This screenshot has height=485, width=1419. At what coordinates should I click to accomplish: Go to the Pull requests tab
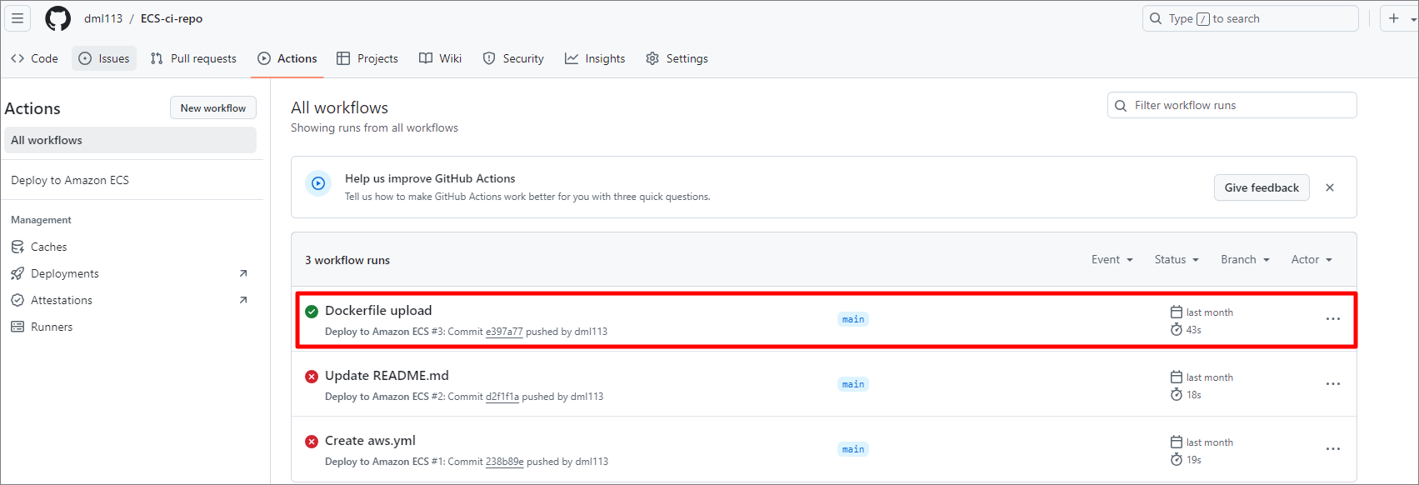[x=193, y=58]
